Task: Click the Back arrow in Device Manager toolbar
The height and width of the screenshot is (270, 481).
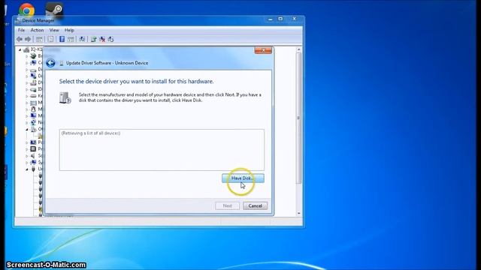Action: point(20,39)
